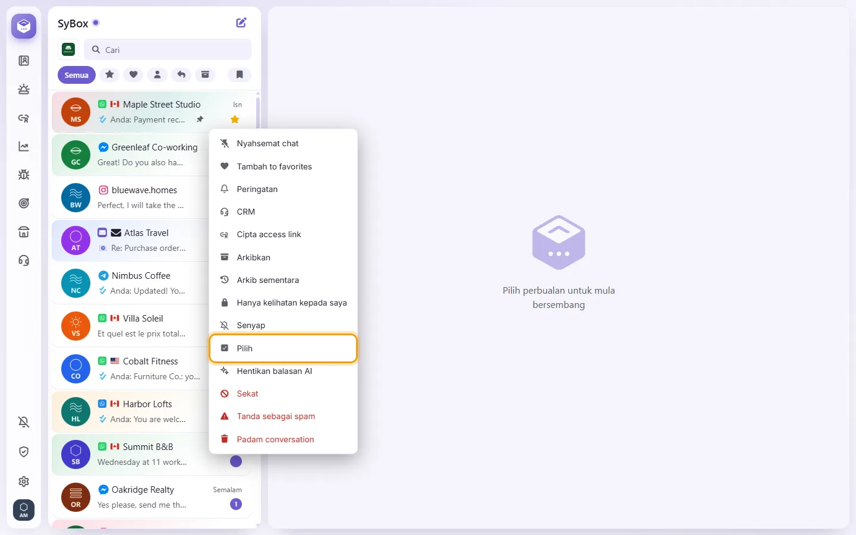
Task: Open the Oakridge Realty conversation
Action: tap(152, 497)
